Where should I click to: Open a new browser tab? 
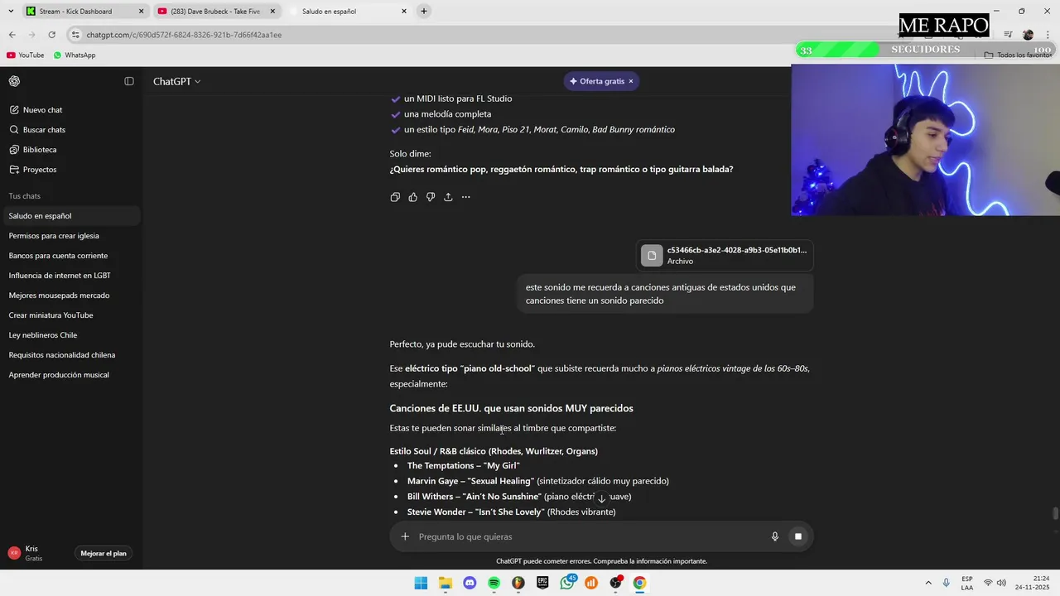(x=424, y=12)
